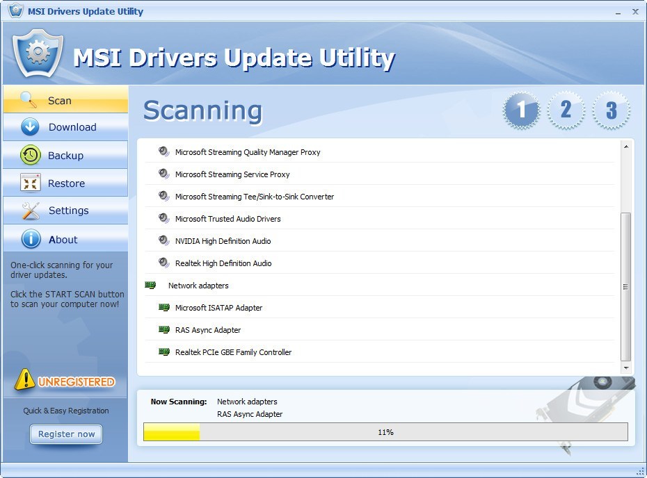Click the scanning progress bar at 11%
This screenshot has width=647, height=478.
(x=385, y=432)
